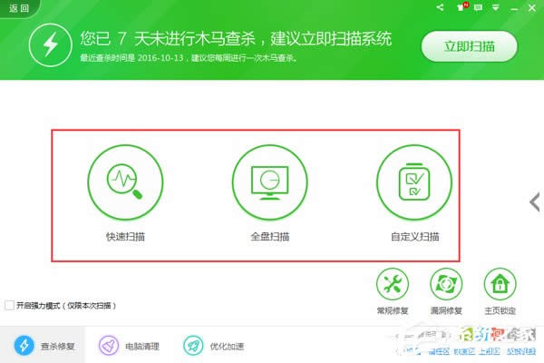Minimize the antivirus window

513,8
